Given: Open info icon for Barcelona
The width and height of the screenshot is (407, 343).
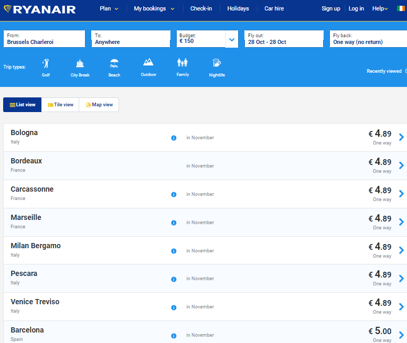Looking at the screenshot, I should (174, 336).
